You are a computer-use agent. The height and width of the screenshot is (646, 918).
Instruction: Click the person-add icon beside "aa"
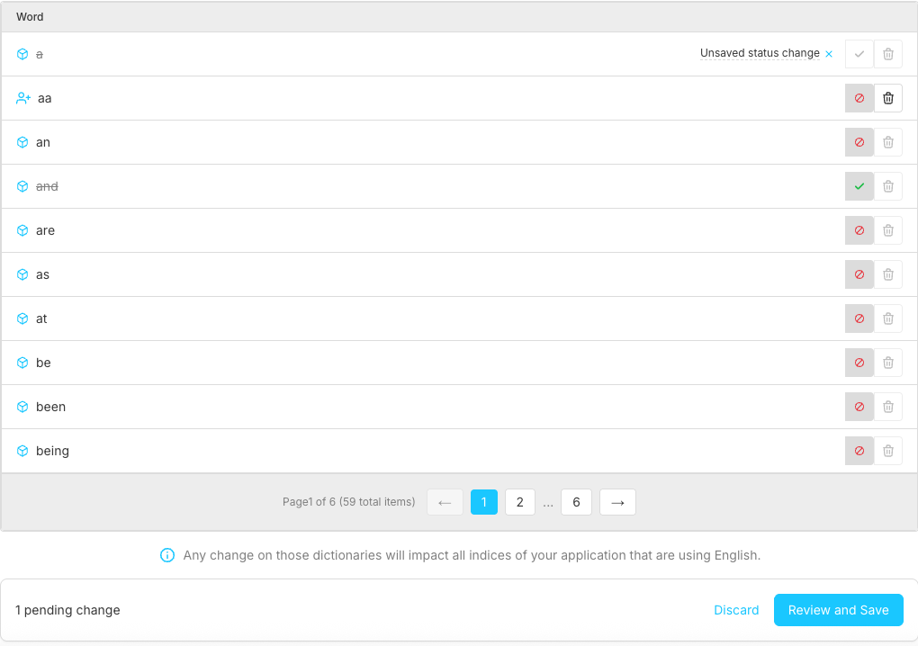22,98
